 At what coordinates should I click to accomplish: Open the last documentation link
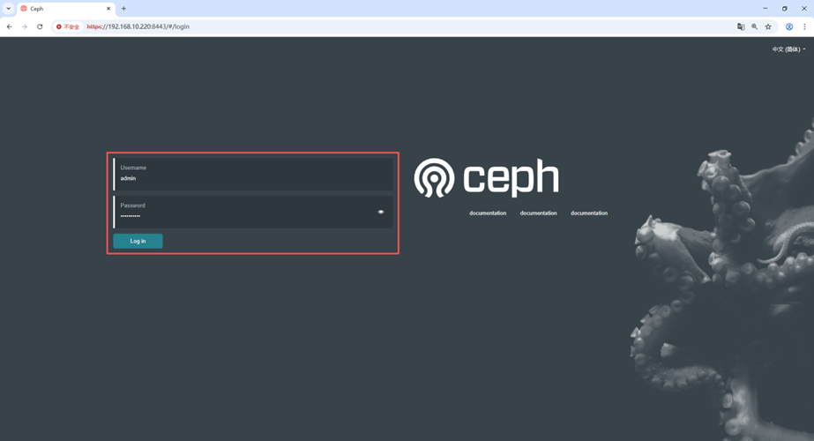(589, 213)
